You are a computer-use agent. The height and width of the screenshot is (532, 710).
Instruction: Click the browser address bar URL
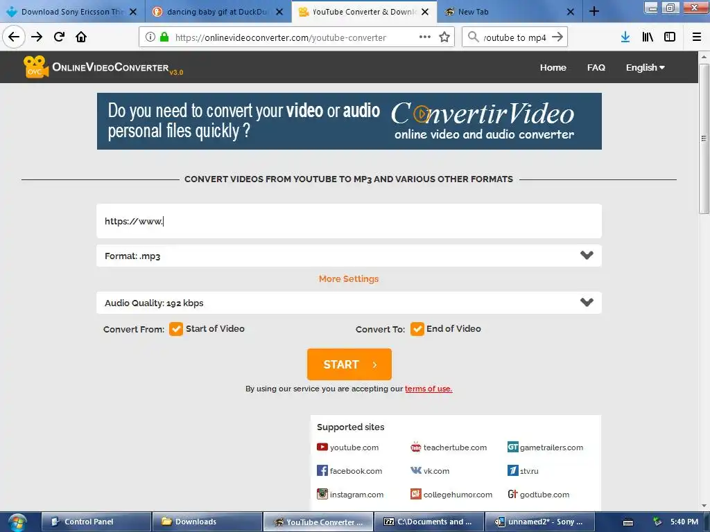pyautogui.click(x=280, y=37)
